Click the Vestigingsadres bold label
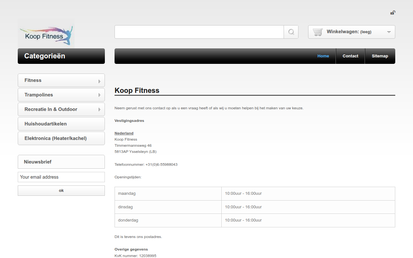Image resolution: width=413 pixels, height=258 pixels. (x=129, y=121)
